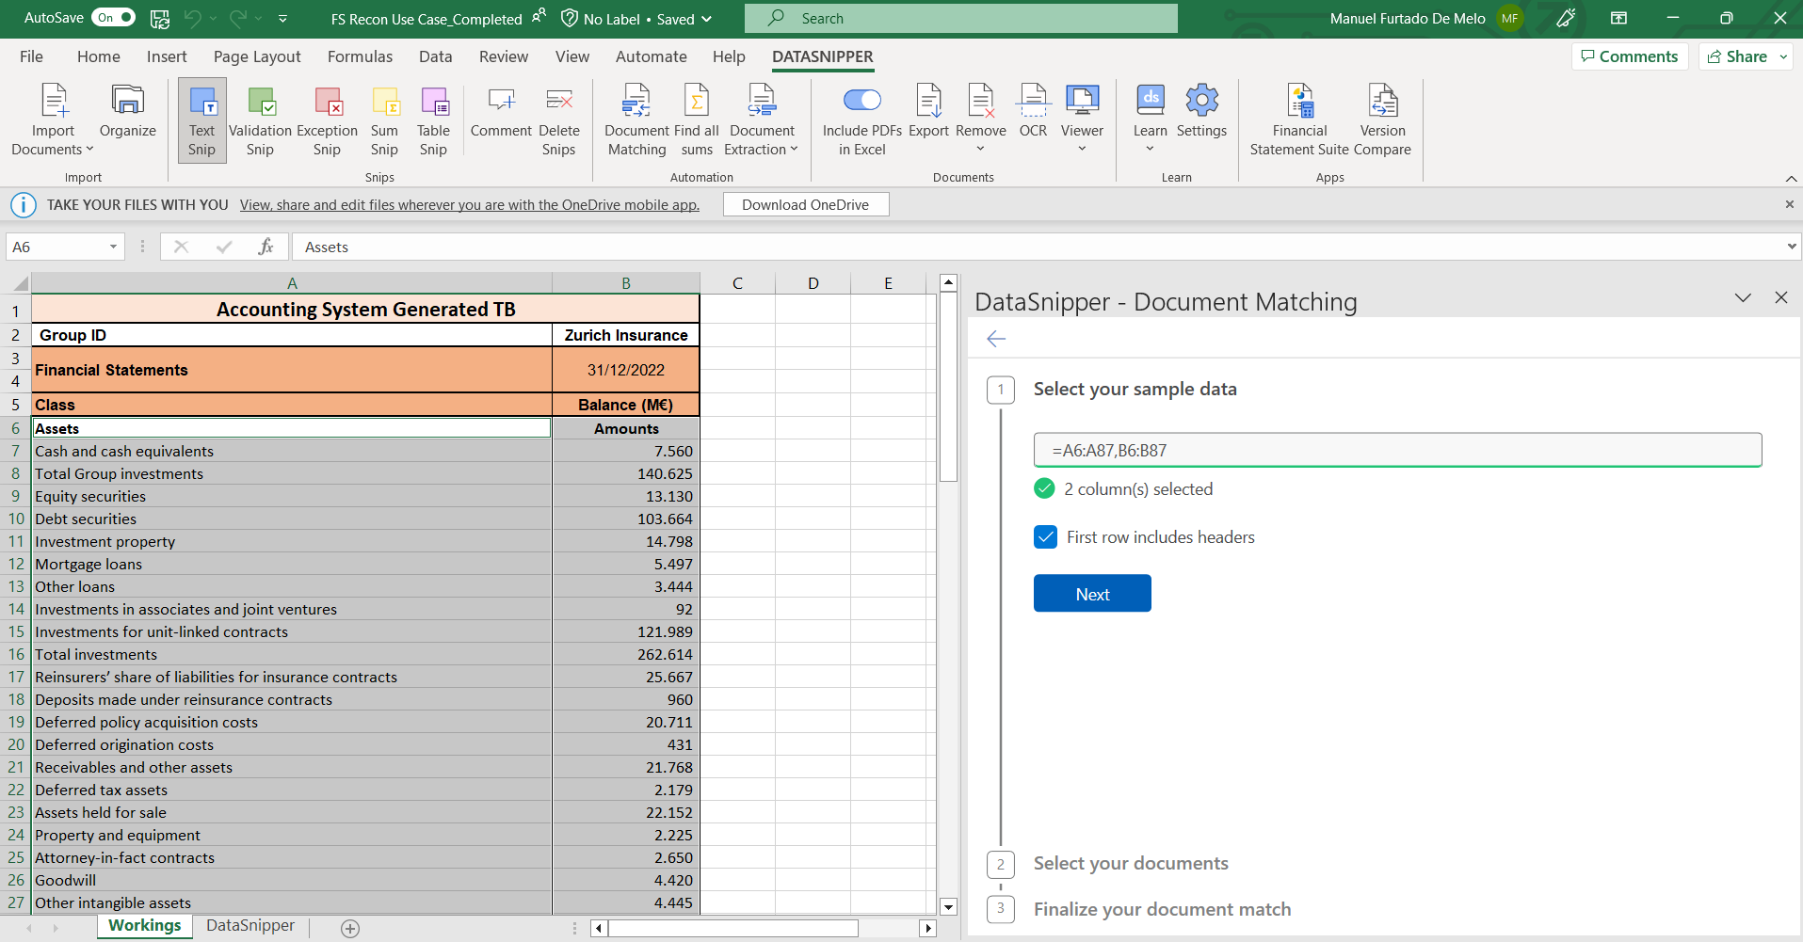Expand the formula bar
This screenshot has width=1803, height=942.
(x=1791, y=247)
